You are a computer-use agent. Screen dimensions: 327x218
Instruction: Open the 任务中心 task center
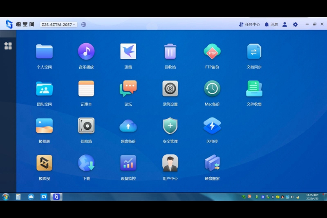249,24
